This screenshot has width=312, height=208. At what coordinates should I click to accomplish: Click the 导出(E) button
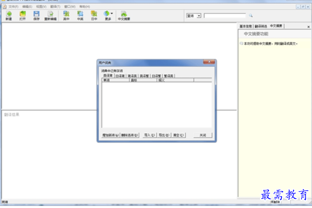[164, 135]
